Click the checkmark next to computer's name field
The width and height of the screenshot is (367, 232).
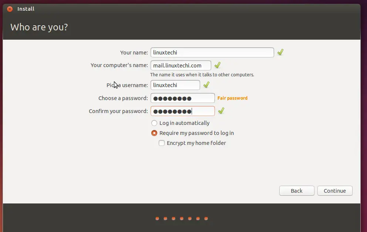(218, 65)
